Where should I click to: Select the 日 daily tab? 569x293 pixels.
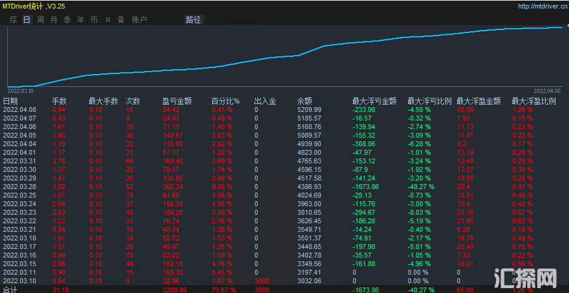pyautogui.click(x=26, y=20)
